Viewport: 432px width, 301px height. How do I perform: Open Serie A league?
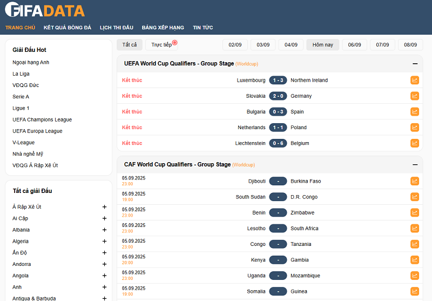pos(21,97)
